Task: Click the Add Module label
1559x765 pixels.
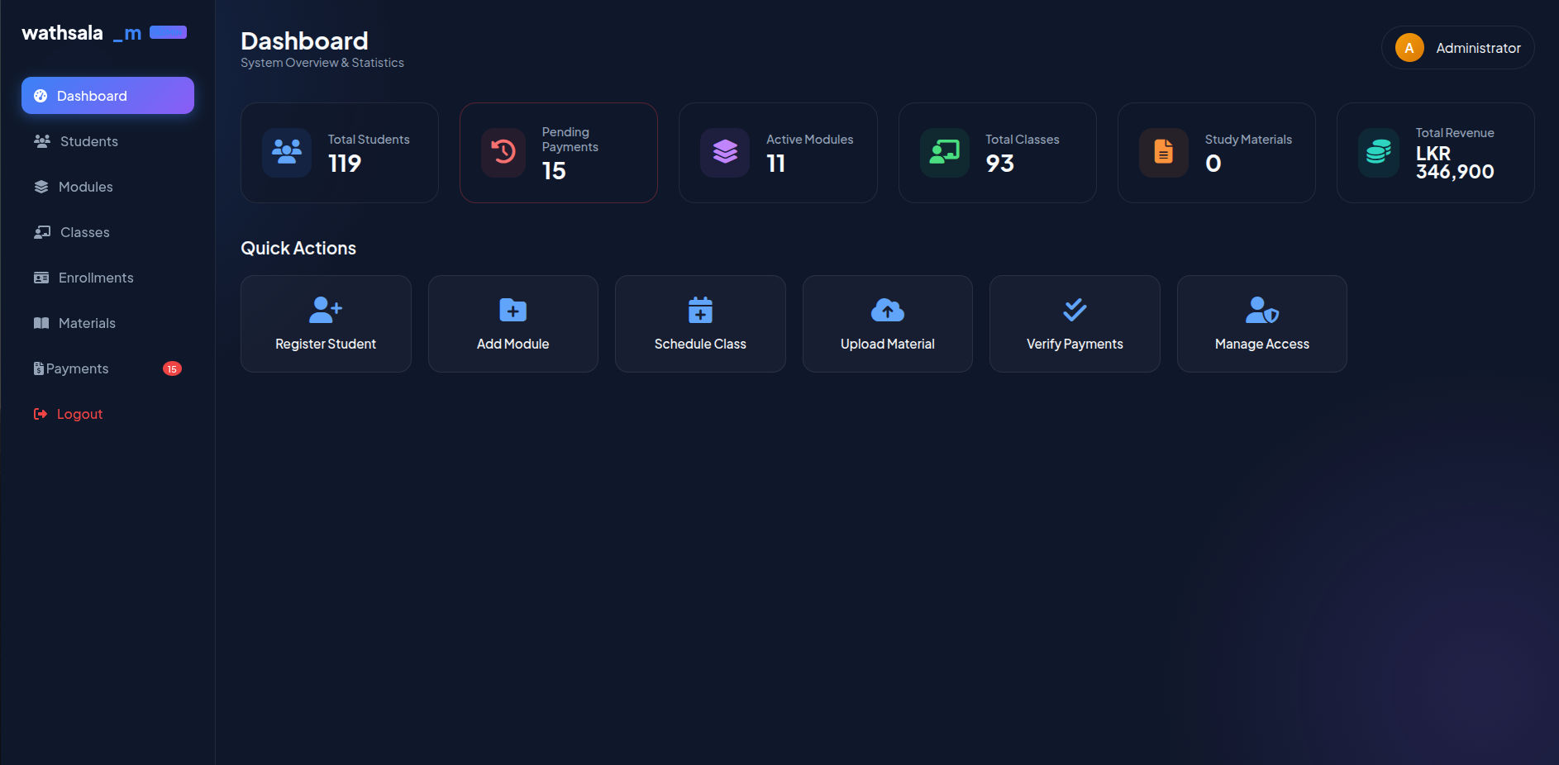Action: tap(513, 344)
